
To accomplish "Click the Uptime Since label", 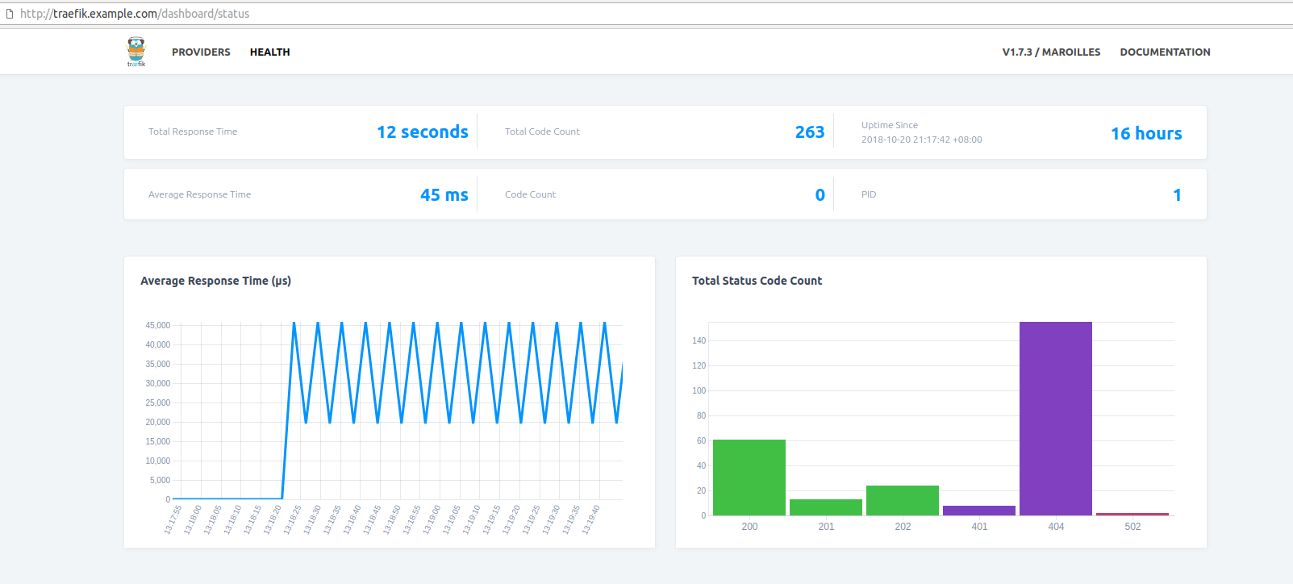I will (890, 125).
